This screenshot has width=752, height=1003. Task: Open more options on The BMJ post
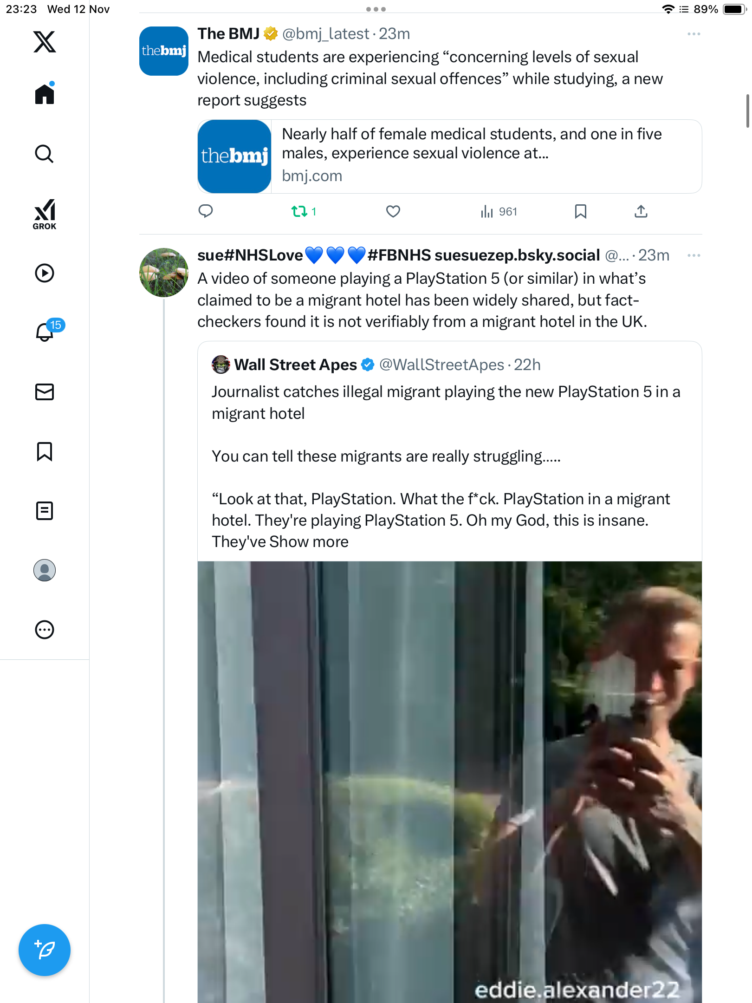tap(694, 34)
